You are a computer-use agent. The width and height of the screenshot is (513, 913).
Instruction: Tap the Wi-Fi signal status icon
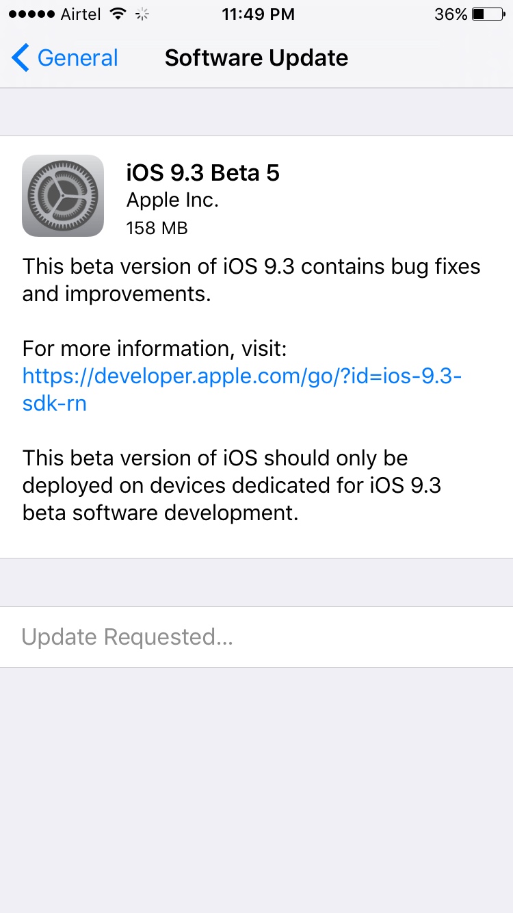pos(119,14)
